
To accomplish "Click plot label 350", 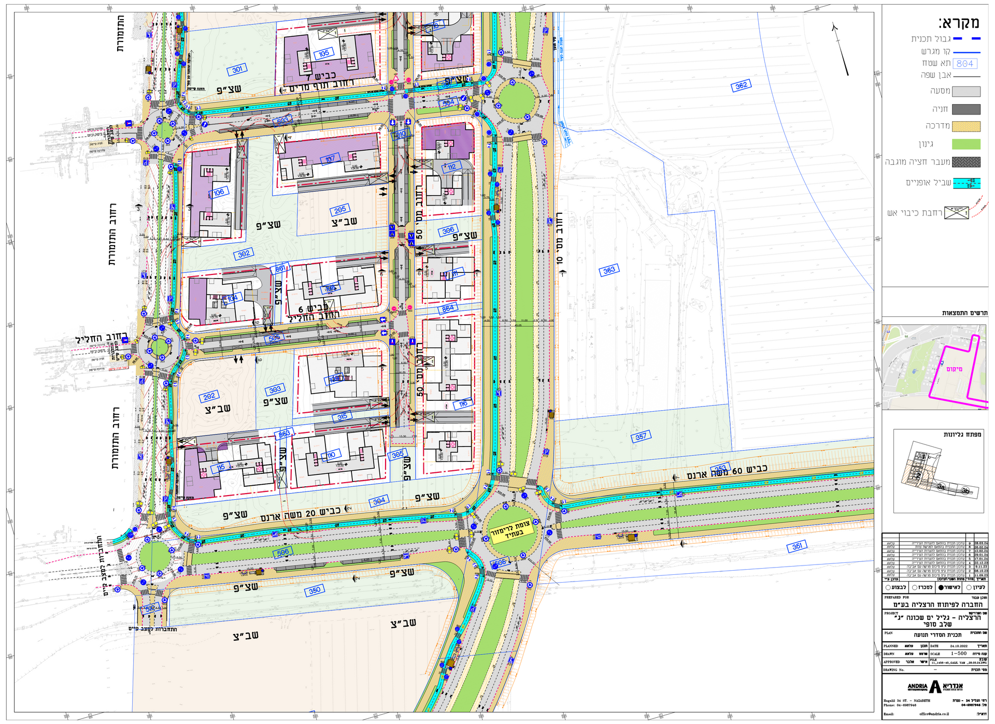I will [315, 590].
